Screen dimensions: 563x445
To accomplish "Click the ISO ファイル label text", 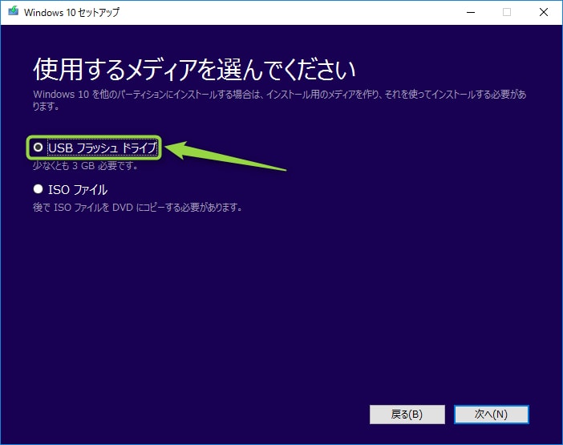I will tap(78, 190).
